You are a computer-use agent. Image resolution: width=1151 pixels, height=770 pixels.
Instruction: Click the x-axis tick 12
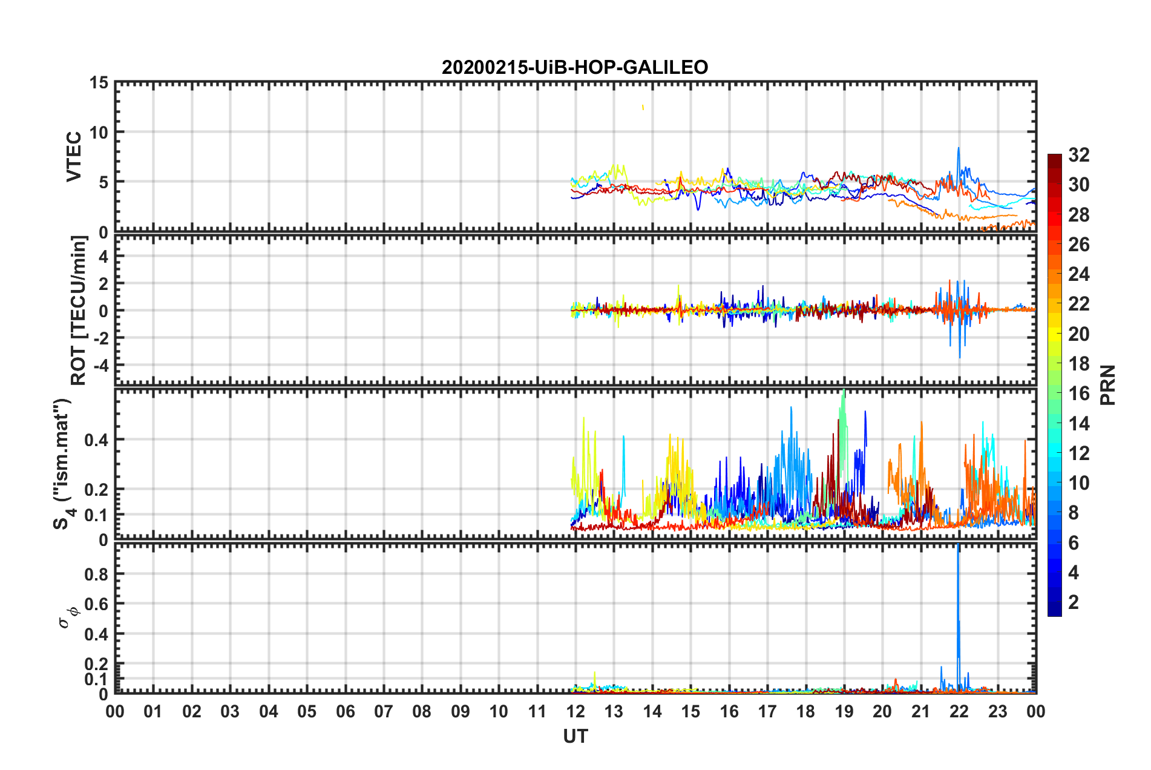click(x=575, y=711)
